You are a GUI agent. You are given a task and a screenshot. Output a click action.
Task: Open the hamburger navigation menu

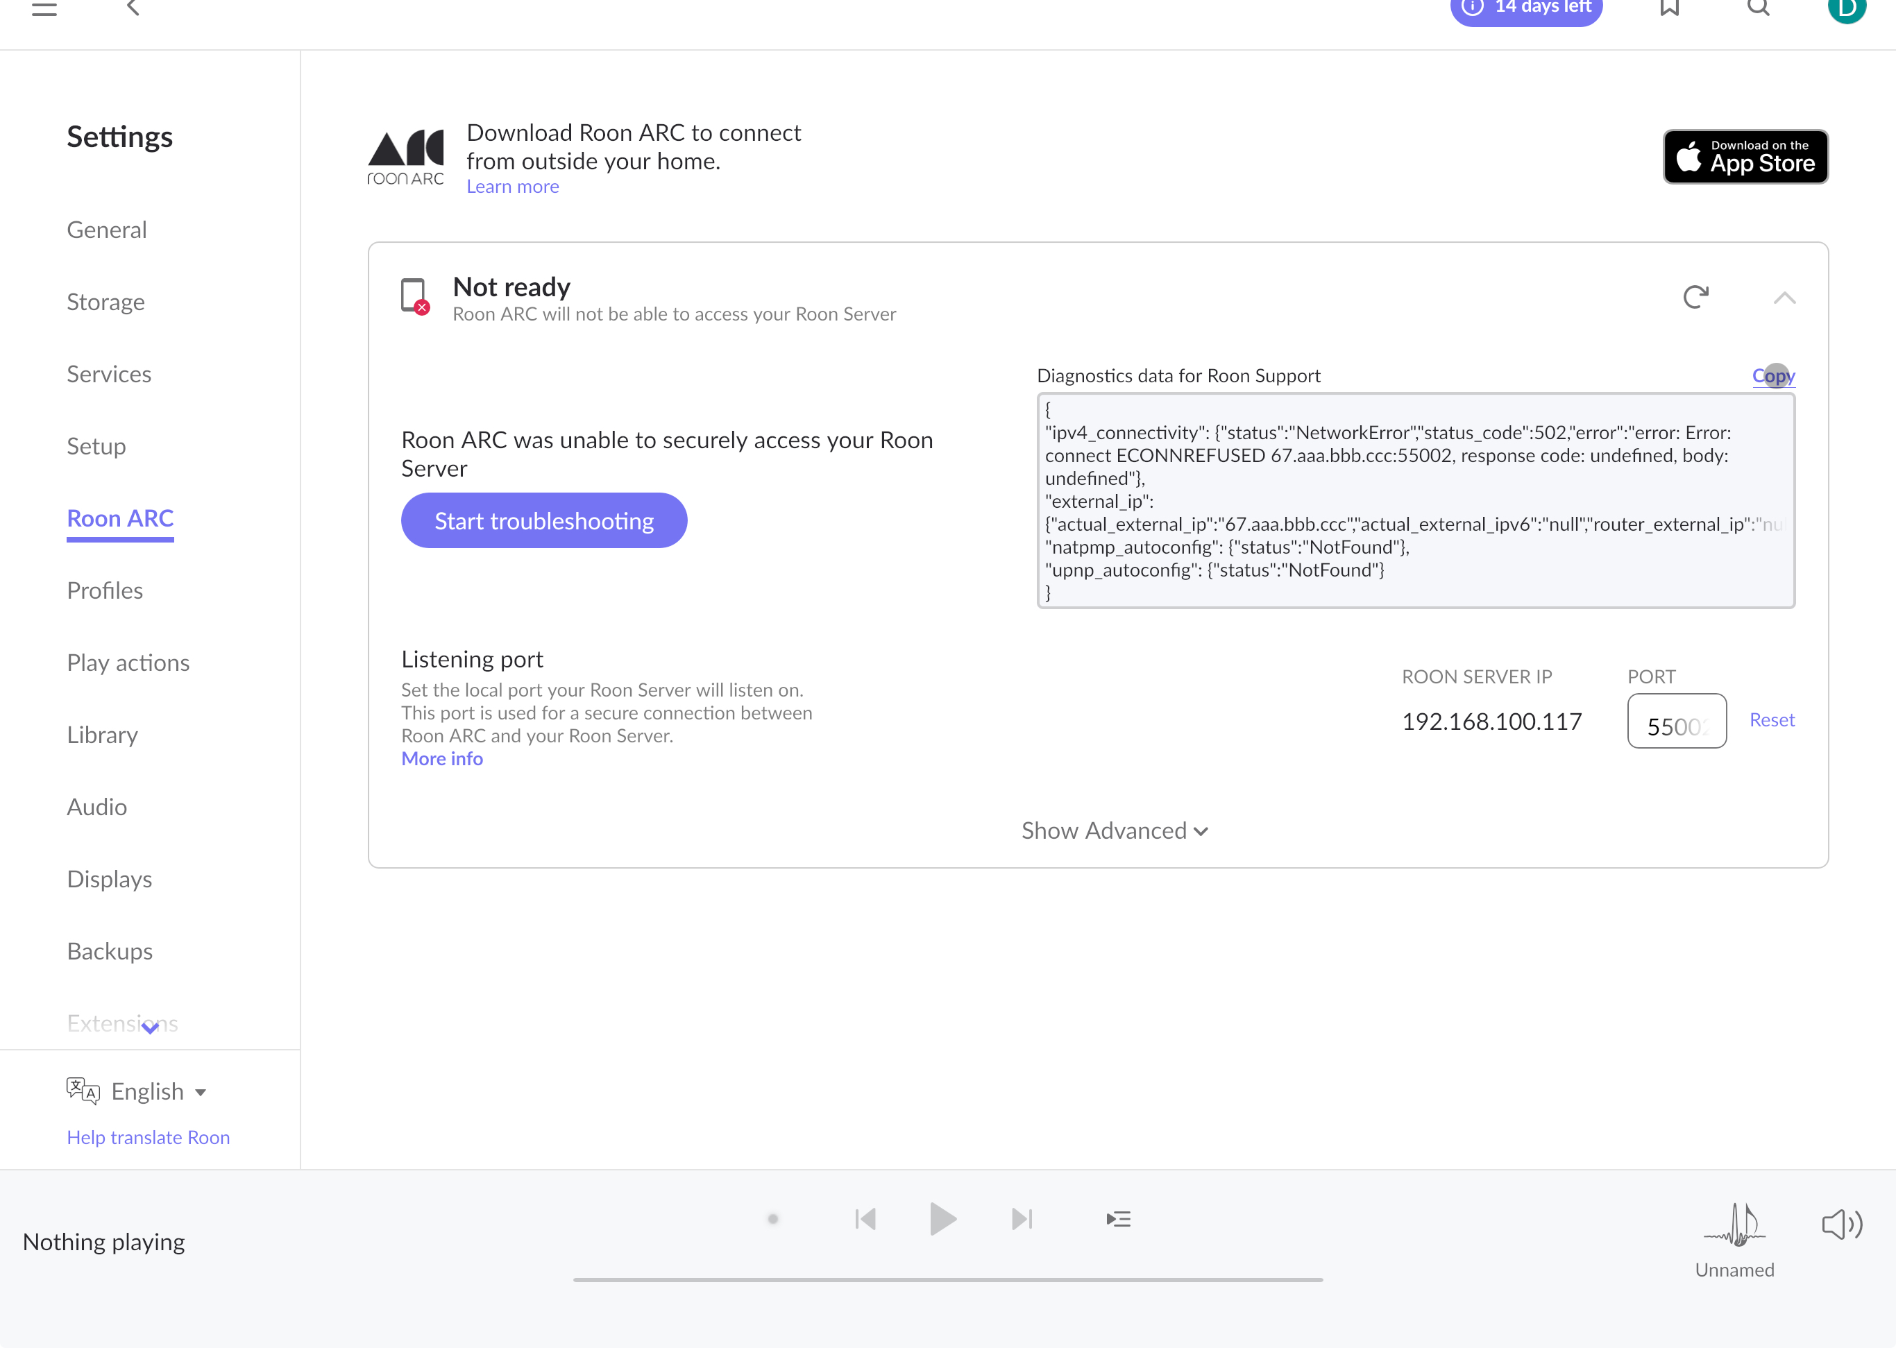(44, 8)
